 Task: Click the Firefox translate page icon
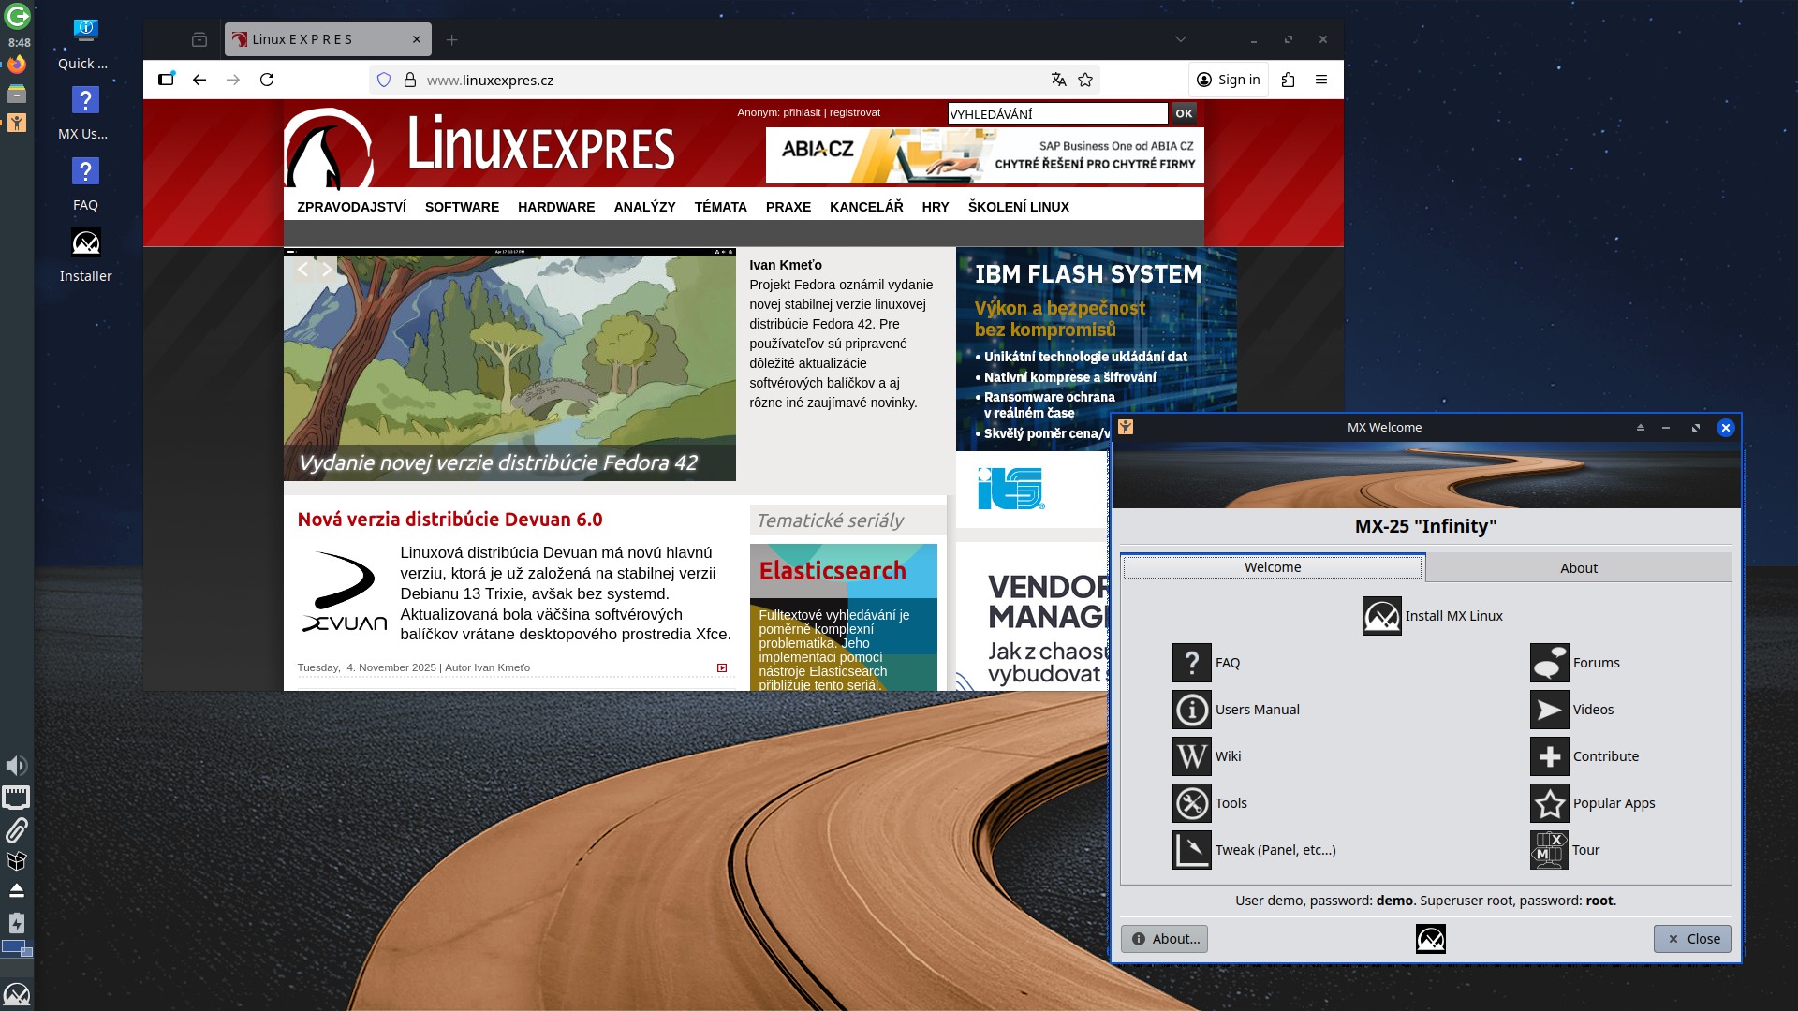pyautogui.click(x=1058, y=80)
